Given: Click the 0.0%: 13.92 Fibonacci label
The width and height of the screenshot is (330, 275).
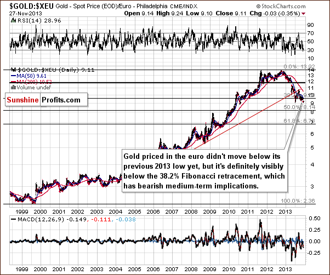Looking at the screenshot, I should pos(299,67).
